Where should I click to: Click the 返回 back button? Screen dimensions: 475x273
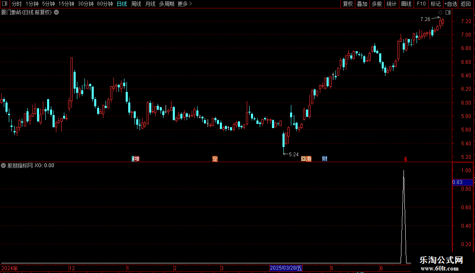point(466,4)
